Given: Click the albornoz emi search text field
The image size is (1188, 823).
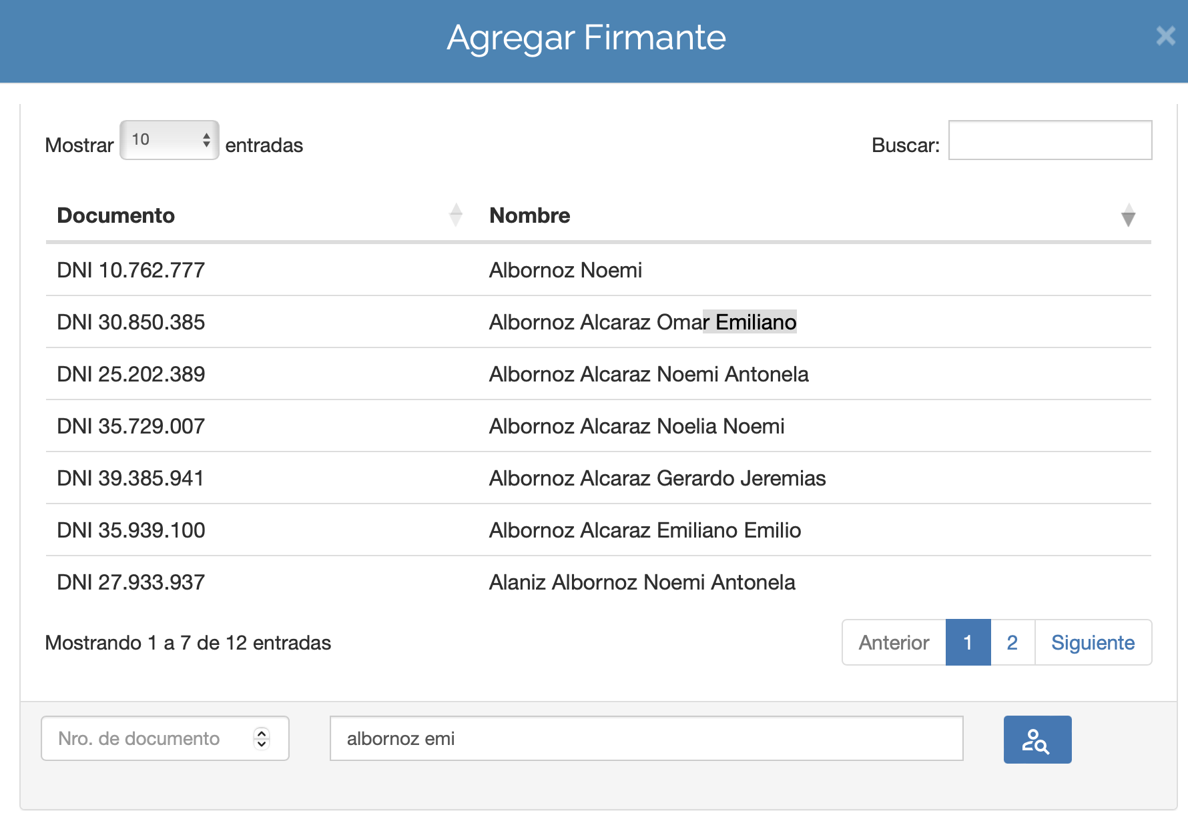Looking at the screenshot, I should (x=646, y=738).
